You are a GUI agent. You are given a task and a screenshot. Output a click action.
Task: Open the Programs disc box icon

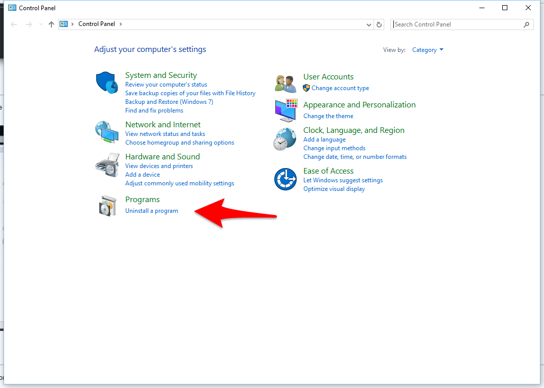107,206
